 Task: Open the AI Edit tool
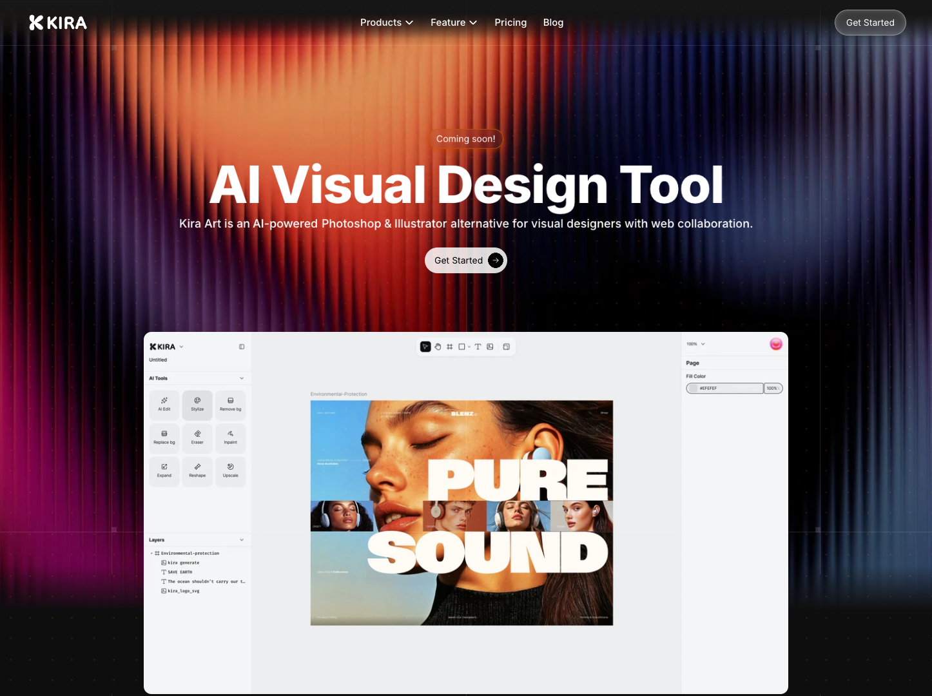(164, 404)
